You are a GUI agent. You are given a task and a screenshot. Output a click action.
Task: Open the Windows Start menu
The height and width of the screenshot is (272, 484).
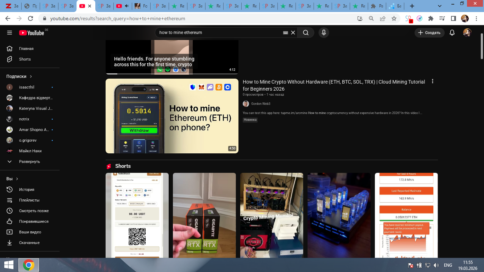pos(9,265)
